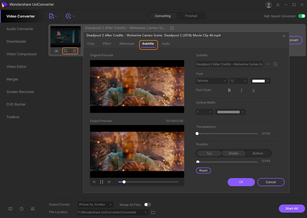Close the subtitle editing dialog
Screen dimensions: 307x218
(284, 36)
